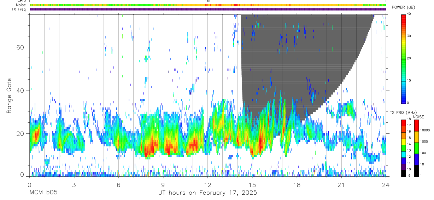Click the 10 label on power colorbar
The image size is (434, 200).
(409, 81)
